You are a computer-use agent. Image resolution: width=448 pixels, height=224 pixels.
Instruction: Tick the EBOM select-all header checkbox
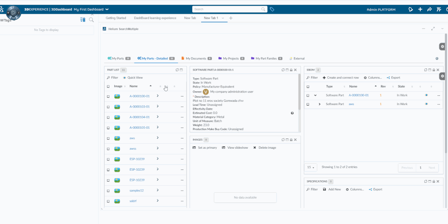(308, 87)
